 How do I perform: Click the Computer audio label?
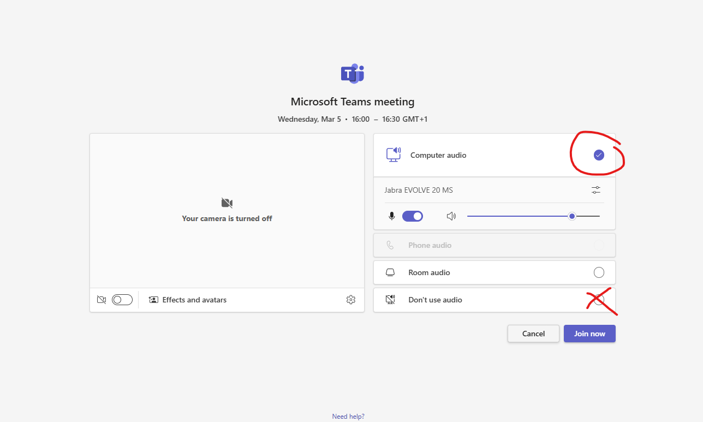438,155
